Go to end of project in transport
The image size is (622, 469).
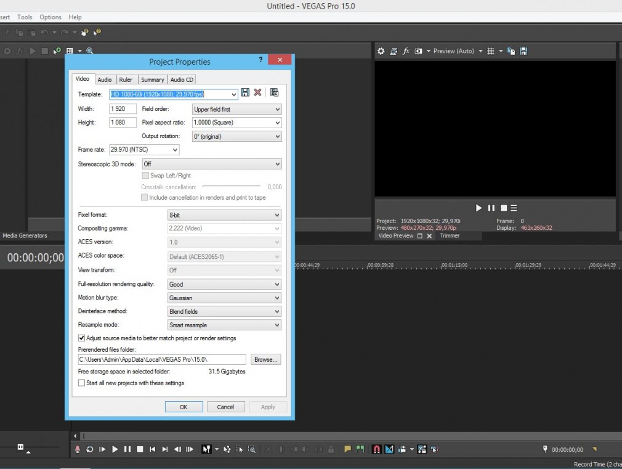[165, 449]
